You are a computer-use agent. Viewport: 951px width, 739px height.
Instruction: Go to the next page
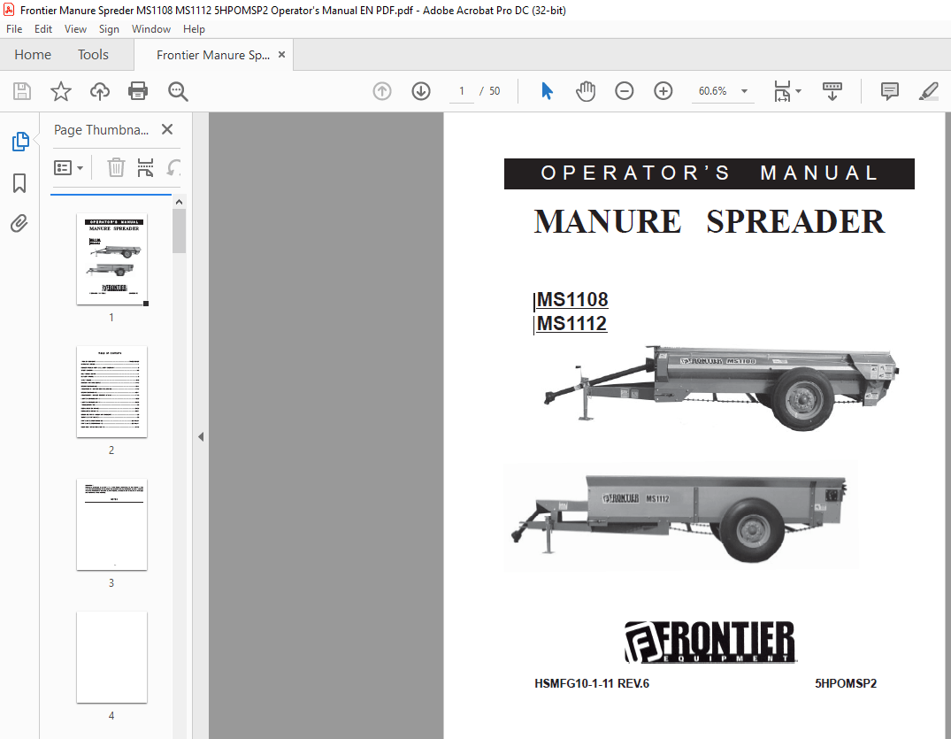(420, 90)
